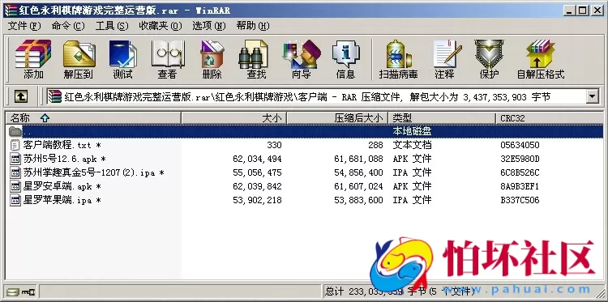The image size is (608, 302).
Task: Click the 客户端教程.txt file icon
Action: point(15,145)
